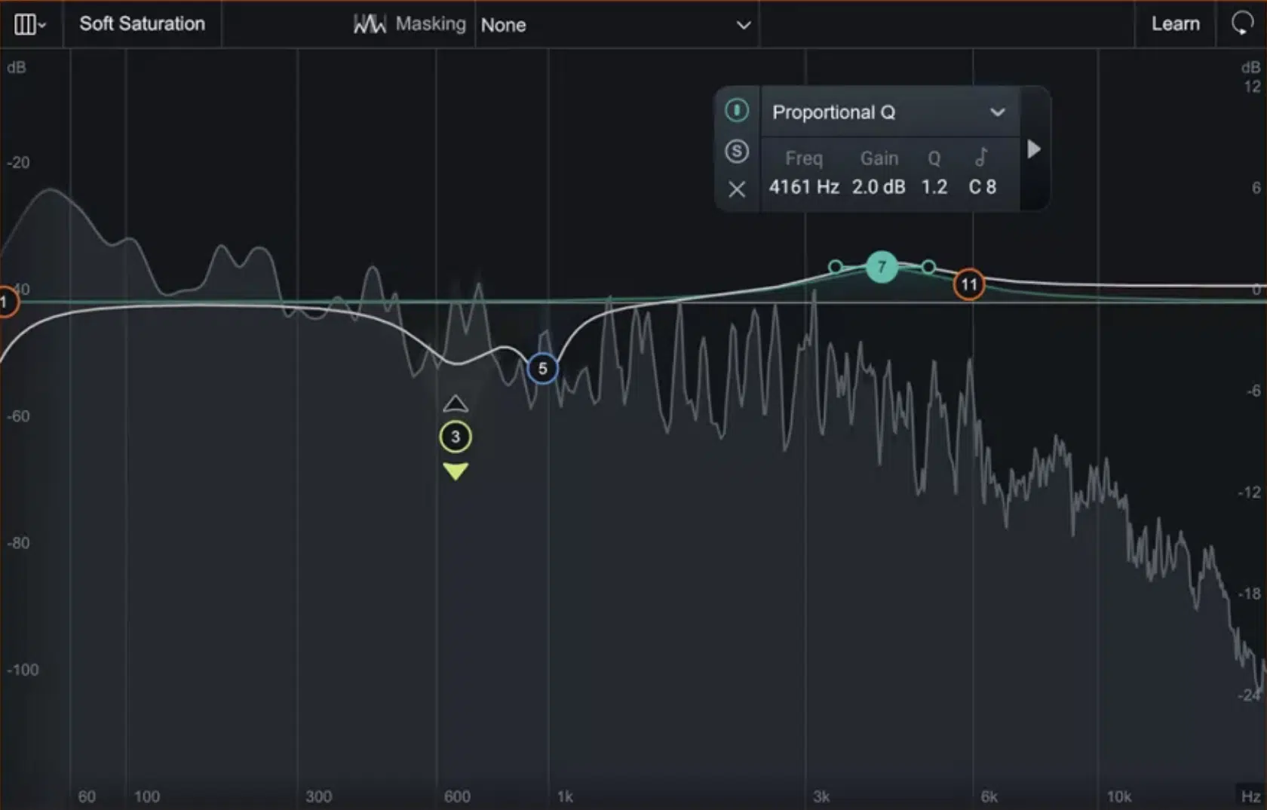Edit the Gain value 2.0 dB
The width and height of the screenshot is (1267, 810).
tap(879, 187)
